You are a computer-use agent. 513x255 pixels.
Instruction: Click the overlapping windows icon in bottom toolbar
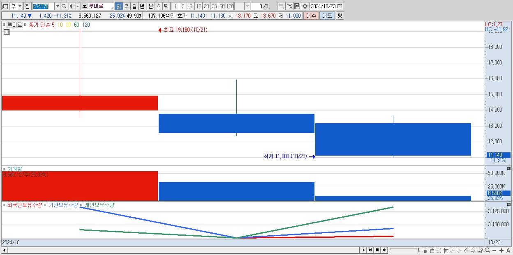[x=432, y=250]
